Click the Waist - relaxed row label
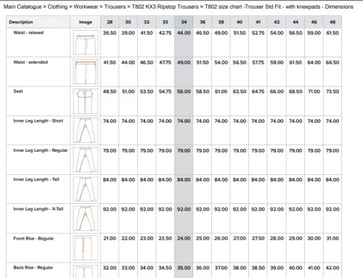Screen dimensions: 363x278 pos(28,33)
